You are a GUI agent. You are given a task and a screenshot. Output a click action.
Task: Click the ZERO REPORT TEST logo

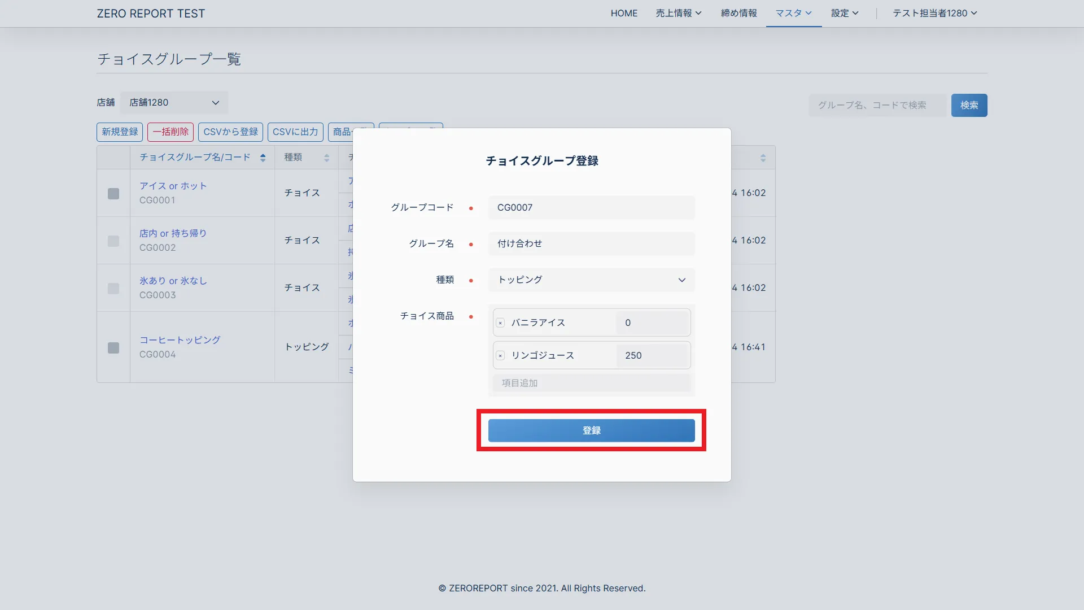point(151,14)
